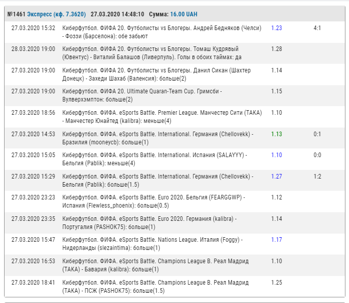Viewport: 349px width, 303px height.
Task: Select Манчестер Сити (TAKA) event description
Action: (162, 117)
